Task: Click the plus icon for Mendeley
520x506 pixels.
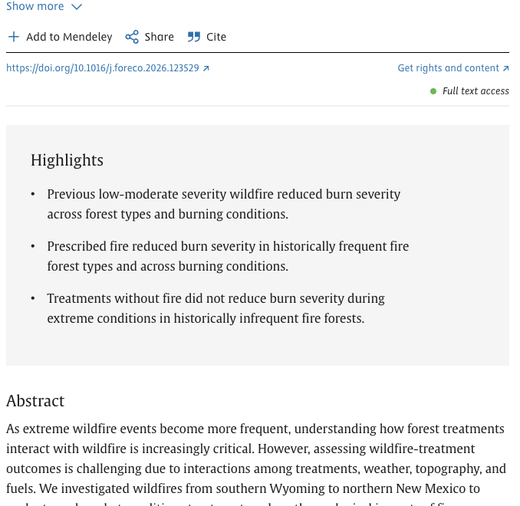Action: click(x=14, y=37)
